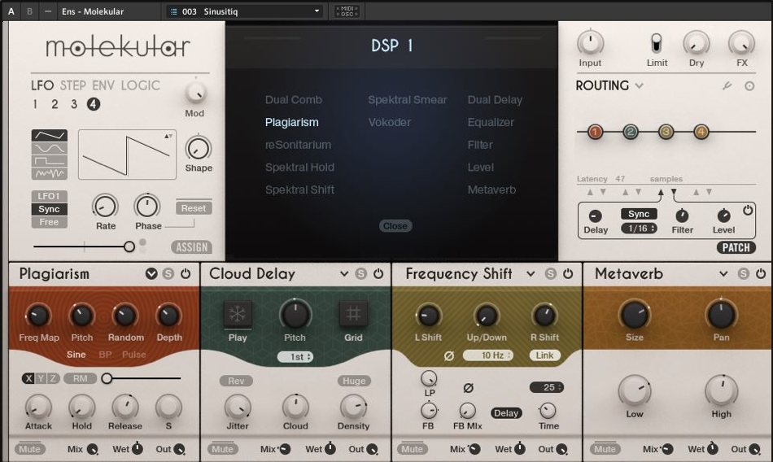This screenshot has width=773, height=462.
Task: Switch to the STEP modulator tab
Action: pyautogui.click(x=72, y=85)
